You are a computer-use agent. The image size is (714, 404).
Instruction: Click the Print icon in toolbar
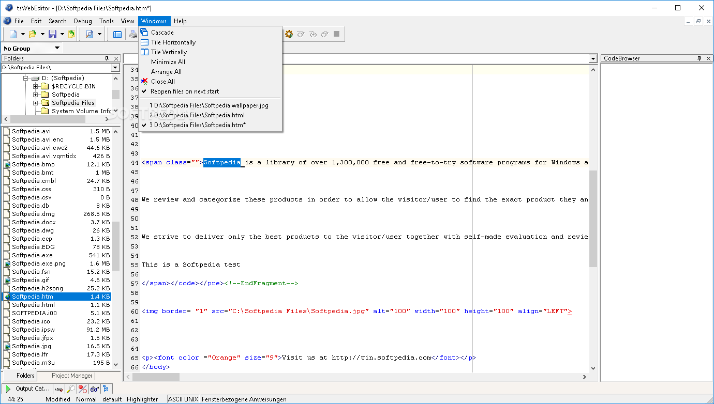point(133,34)
